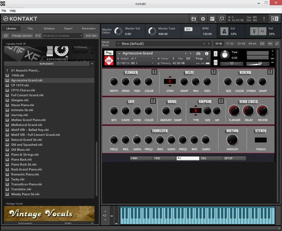Image resolution: width=282 pixels, height=231 pixels.
Task: Go up to 01 Acoustic Piano folder
Action: coord(49,70)
